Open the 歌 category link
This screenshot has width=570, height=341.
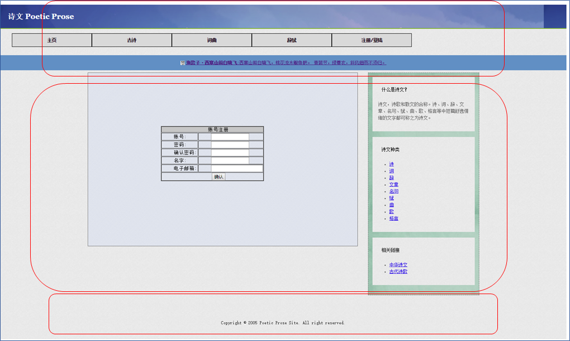[392, 212]
